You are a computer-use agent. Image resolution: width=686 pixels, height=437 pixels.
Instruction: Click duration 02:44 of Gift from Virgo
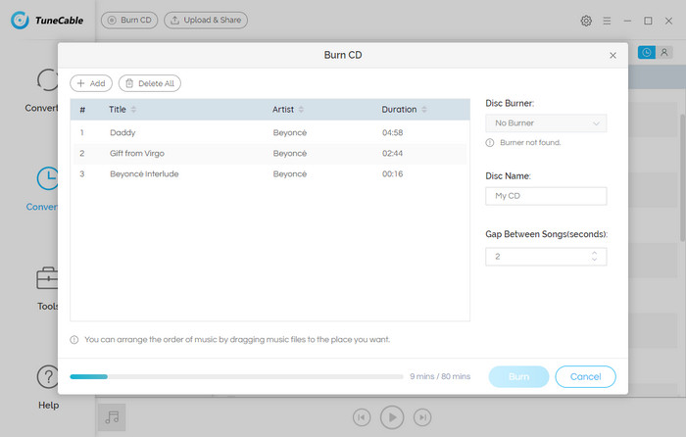pos(392,153)
